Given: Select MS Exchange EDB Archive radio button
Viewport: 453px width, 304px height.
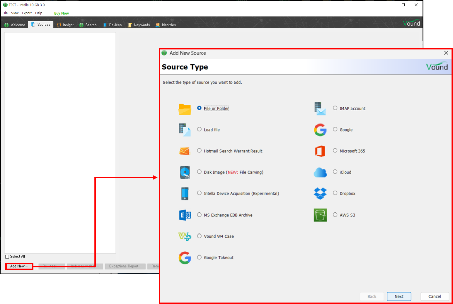Looking at the screenshot, I should 199,215.
